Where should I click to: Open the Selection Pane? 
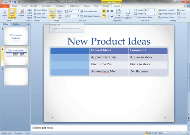click(x=166, y=17)
